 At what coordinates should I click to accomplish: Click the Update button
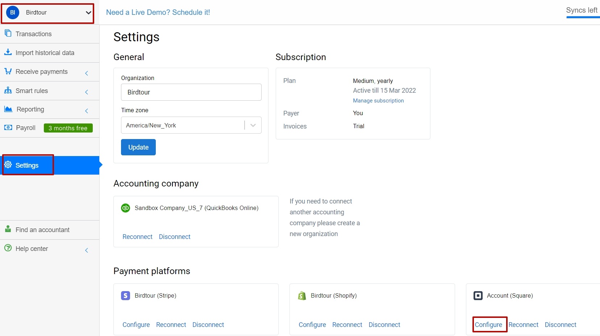pyautogui.click(x=138, y=147)
